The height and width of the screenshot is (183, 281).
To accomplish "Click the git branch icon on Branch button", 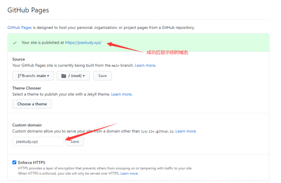I will (x=19, y=76).
